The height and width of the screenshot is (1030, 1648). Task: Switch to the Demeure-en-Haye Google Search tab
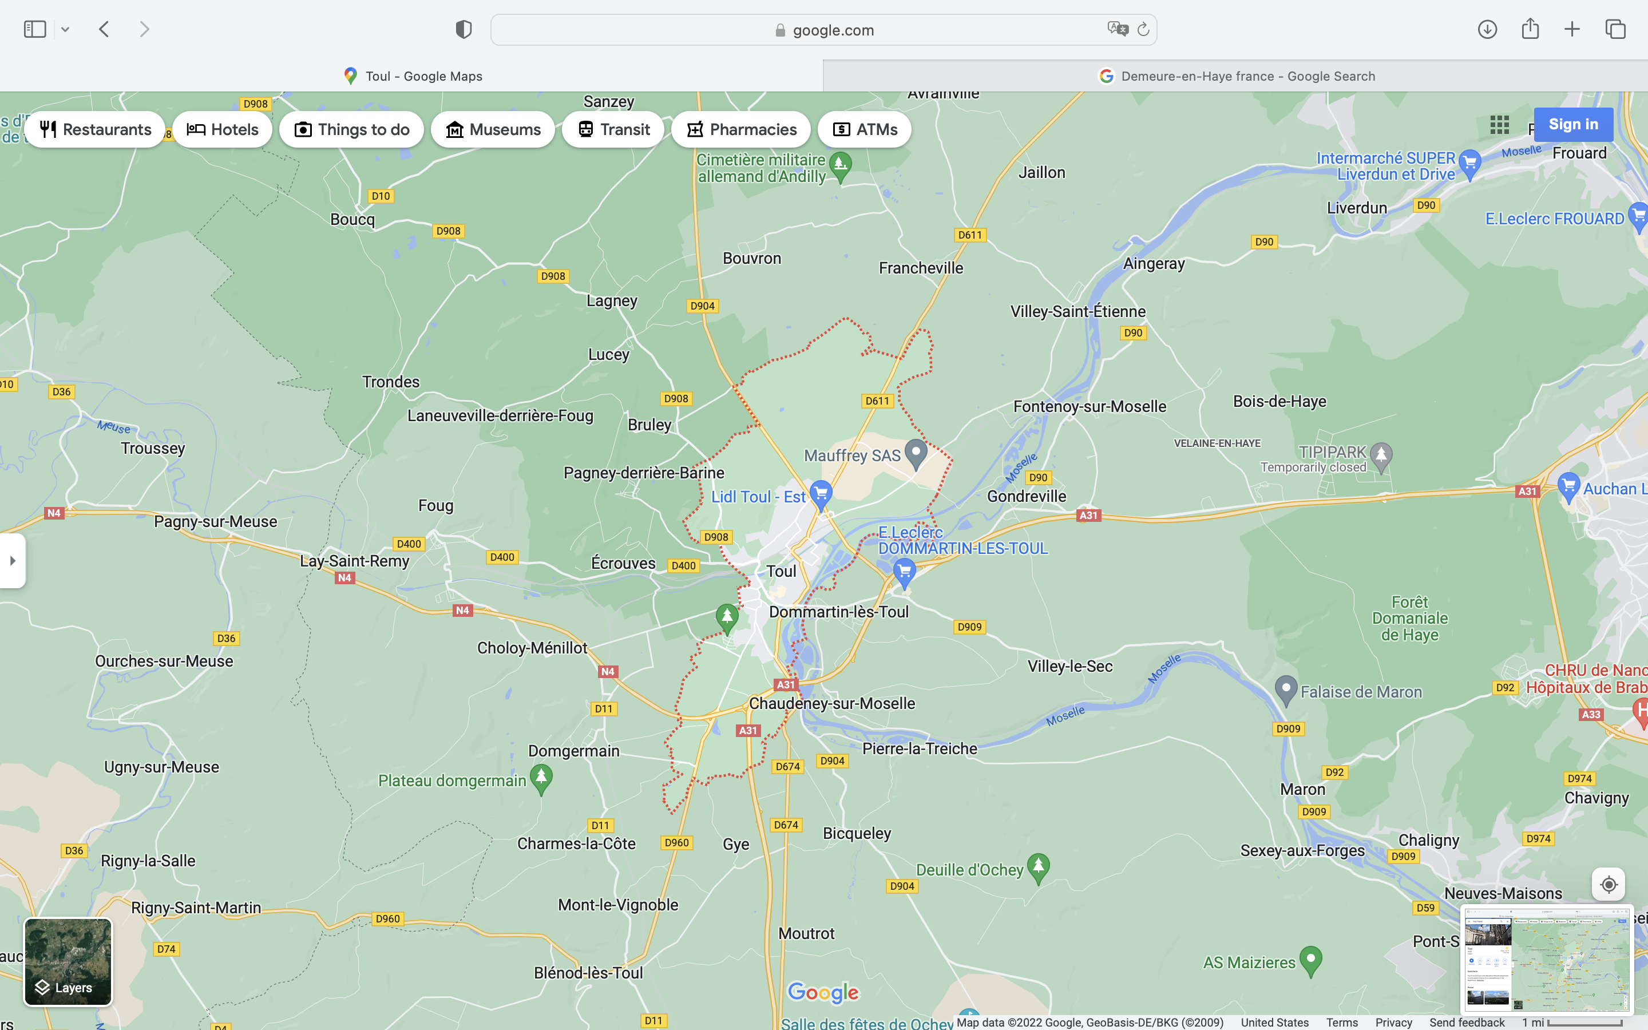[x=1235, y=76]
